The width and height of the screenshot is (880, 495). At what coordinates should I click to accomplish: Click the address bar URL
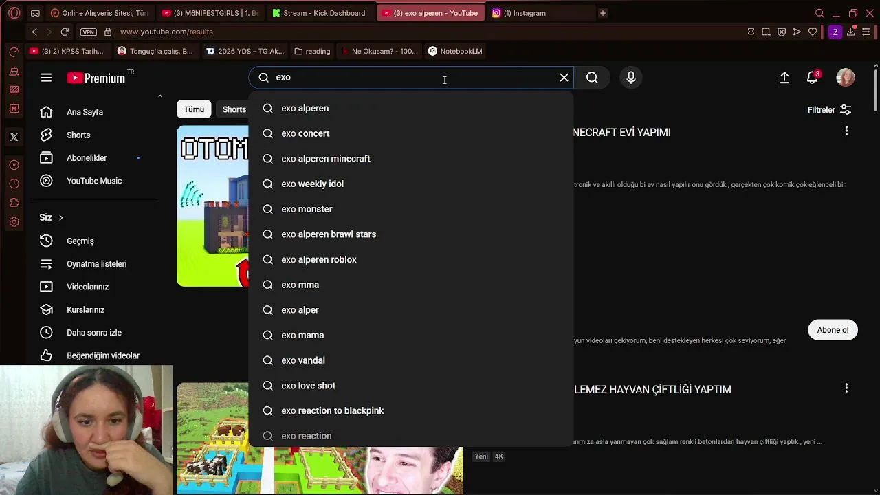pyautogui.click(x=166, y=32)
